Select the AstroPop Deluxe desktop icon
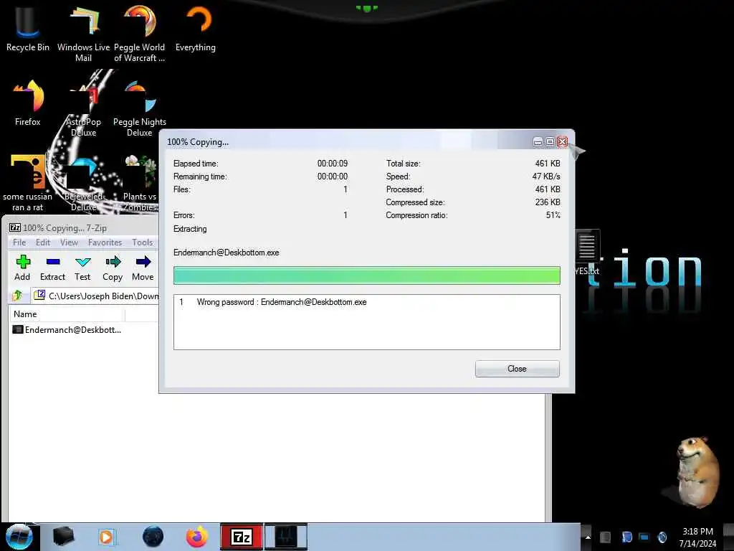 click(x=83, y=109)
